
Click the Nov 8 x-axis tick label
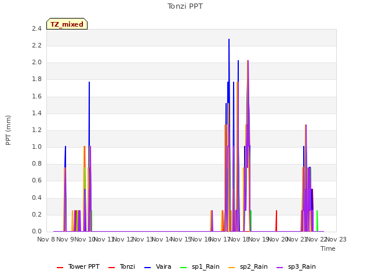pyautogui.click(x=46, y=239)
